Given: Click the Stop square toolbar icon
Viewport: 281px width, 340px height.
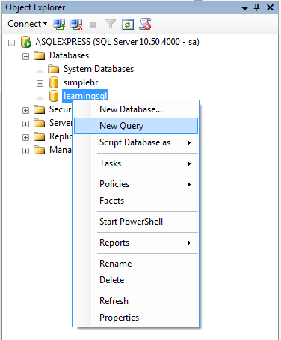Looking at the screenshot, I should tap(93, 25).
